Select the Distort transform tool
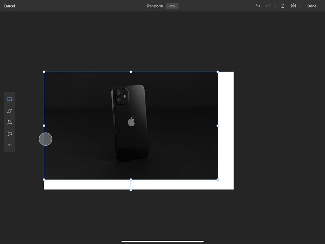The height and width of the screenshot is (244, 325). coord(9,122)
